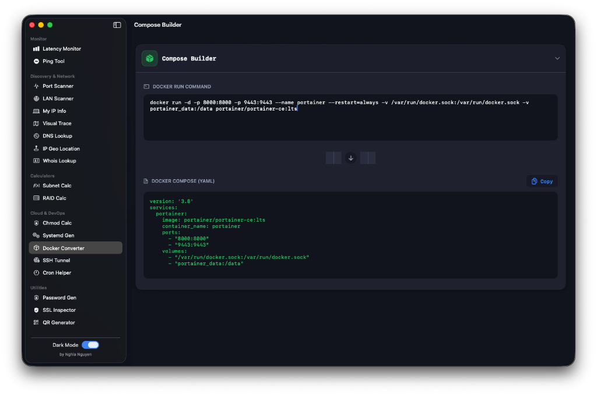
Task: Select the Port Scanner icon
Action: tap(36, 86)
